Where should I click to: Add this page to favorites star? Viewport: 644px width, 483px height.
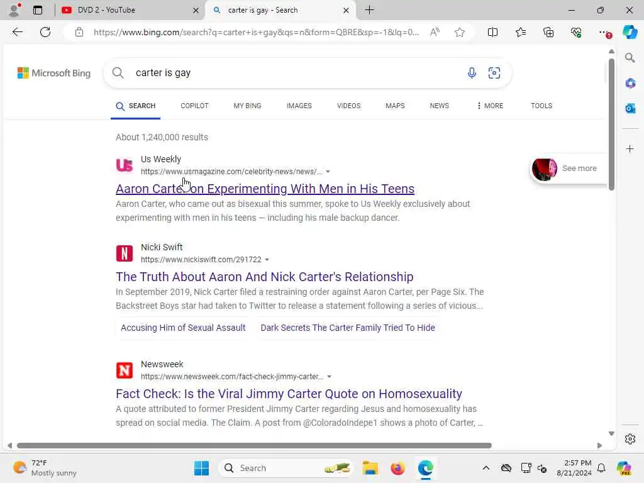click(460, 32)
